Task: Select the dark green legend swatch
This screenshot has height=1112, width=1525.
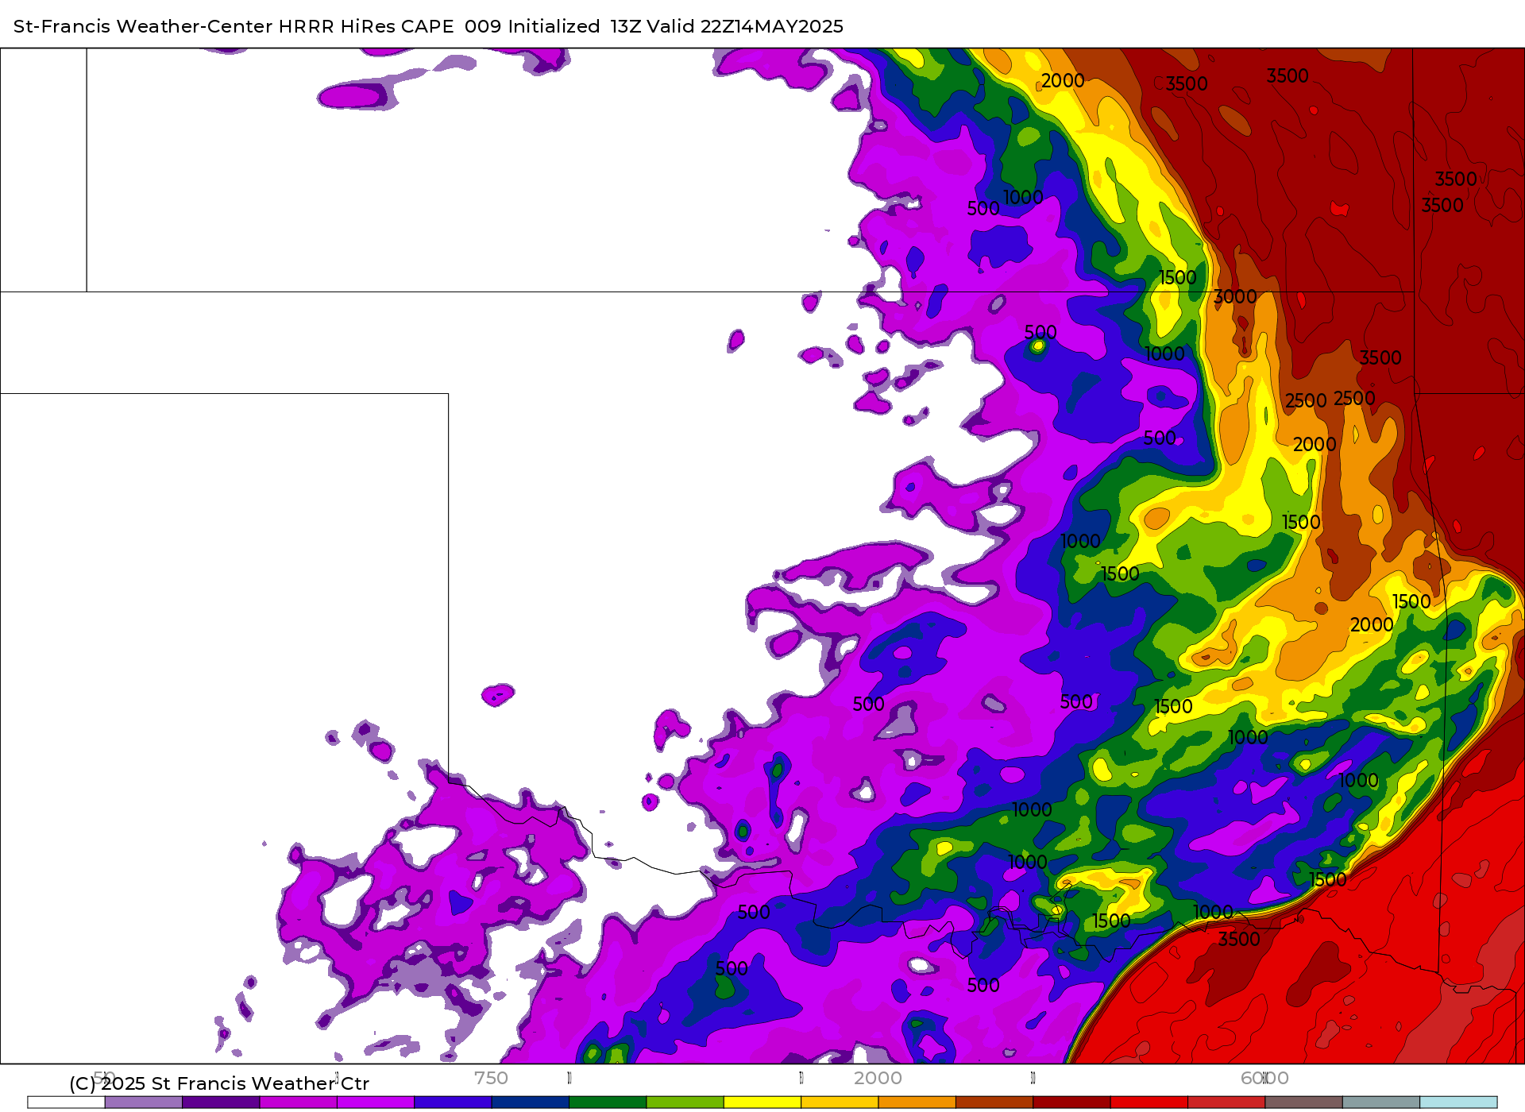Action: coord(608,1102)
